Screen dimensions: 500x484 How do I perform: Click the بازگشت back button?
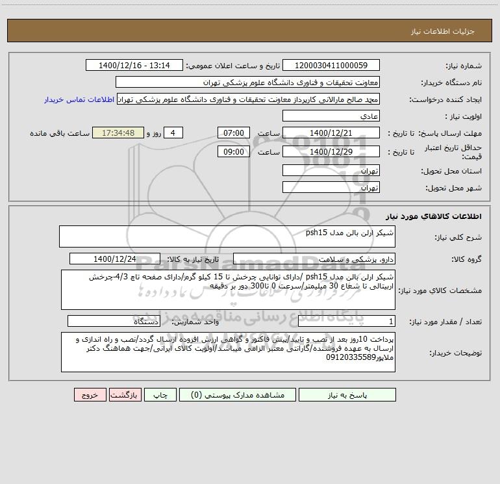click(x=125, y=395)
